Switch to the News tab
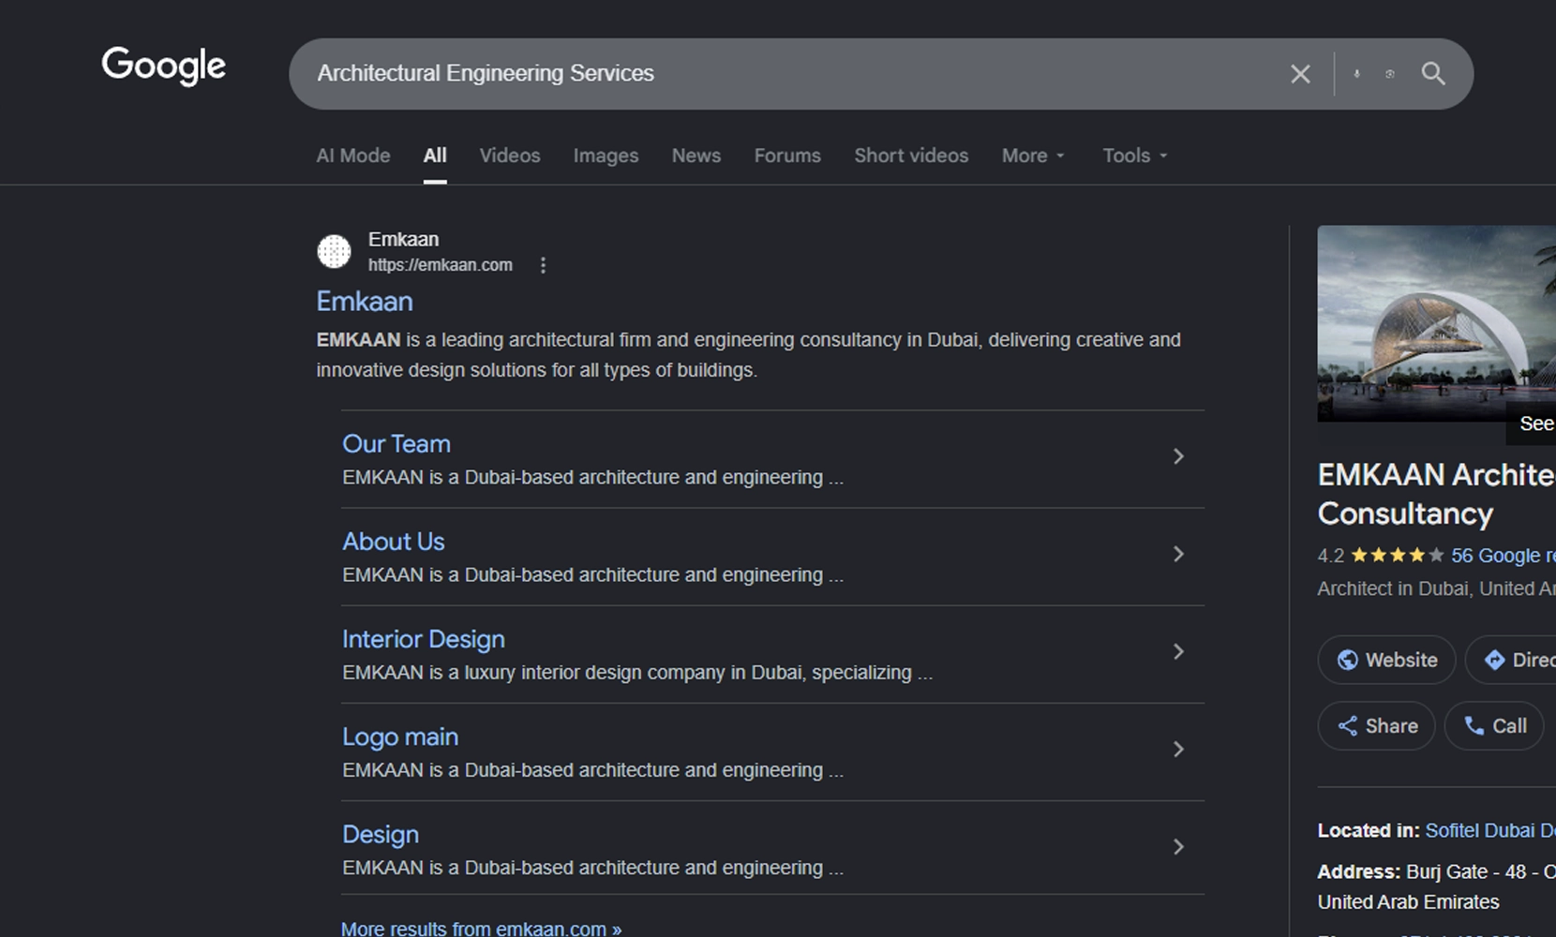The width and height of the screenshot is (1556, 937). [696, 156]
